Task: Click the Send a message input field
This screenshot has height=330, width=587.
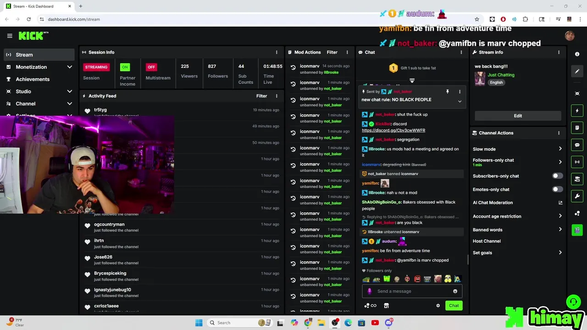Action: point(412,291)
